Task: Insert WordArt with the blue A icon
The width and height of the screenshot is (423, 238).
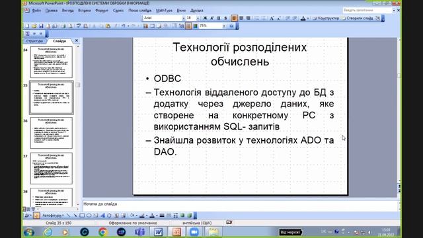Action: (x=102, y=216)
